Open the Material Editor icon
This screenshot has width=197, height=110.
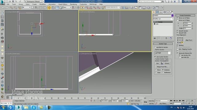[149, 8]
